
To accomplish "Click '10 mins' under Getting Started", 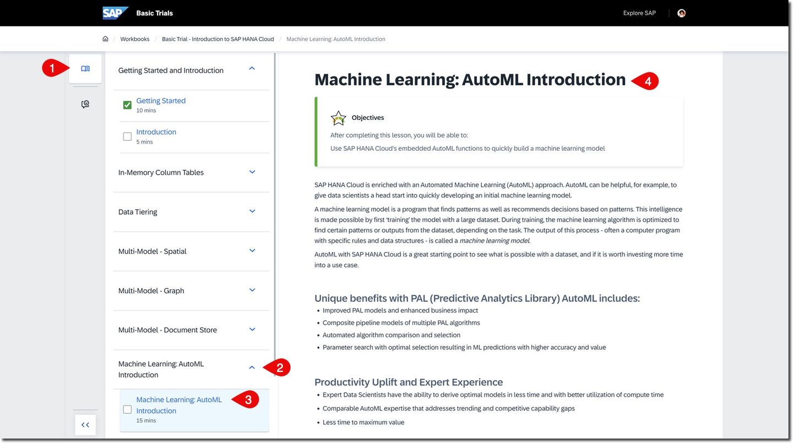I will point(146,111).
